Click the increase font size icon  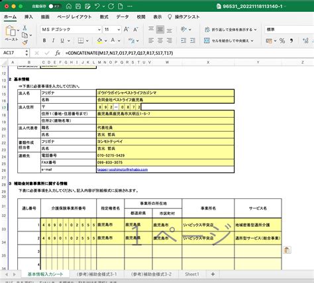coord(127,29)
